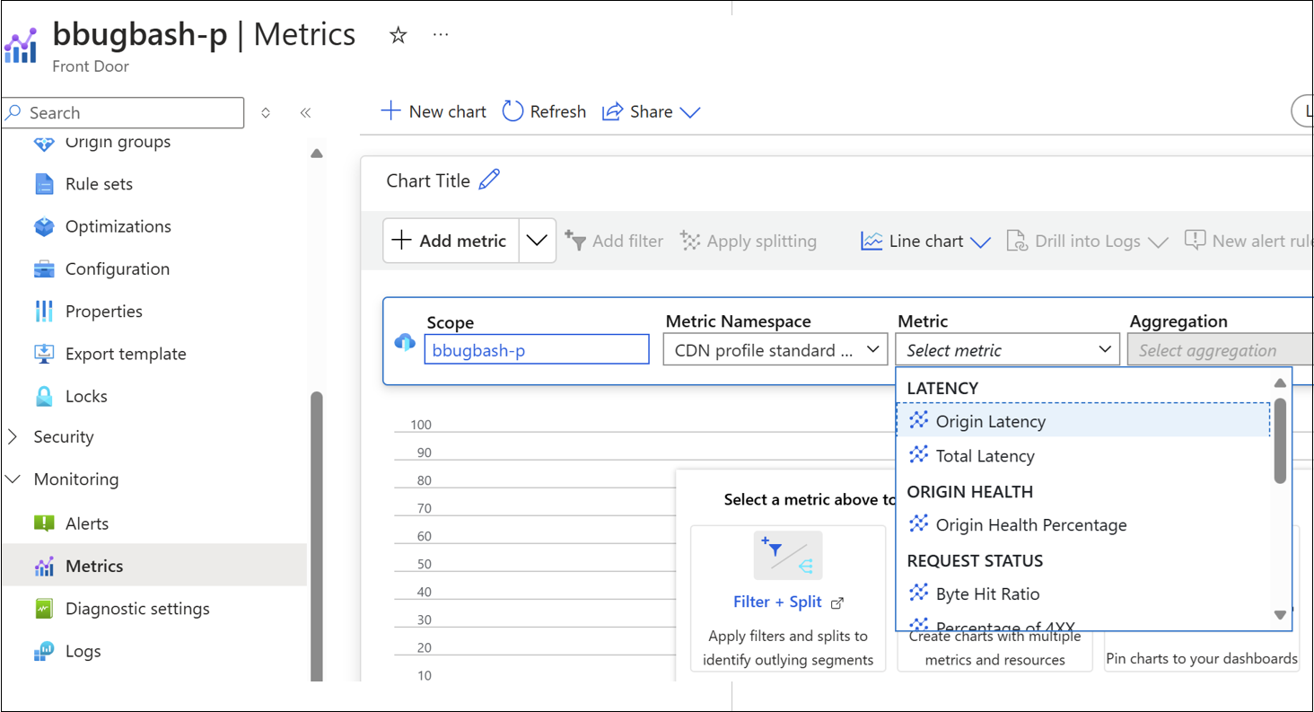This screenshot has width=1314, height=712.
Task: Open the Filter + Split link
Action: 778,602
